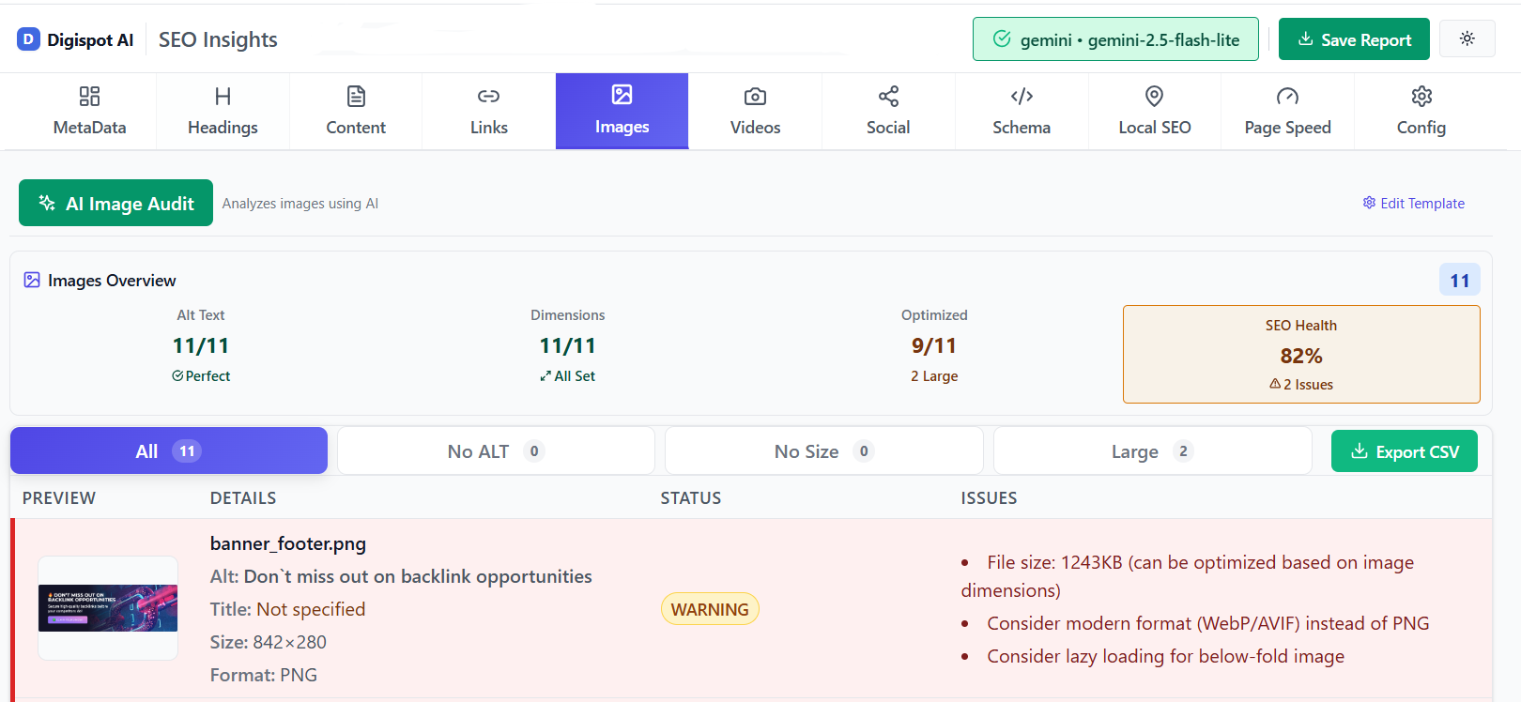Filter by No Size images
The width and height of the screenshot is (1521, 702).
tap(823, 450)
